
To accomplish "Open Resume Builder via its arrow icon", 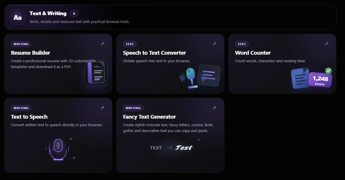I will pos(102,44).
